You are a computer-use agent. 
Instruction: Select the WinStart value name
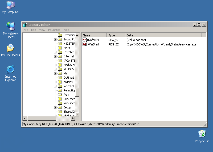click(93, 44)
